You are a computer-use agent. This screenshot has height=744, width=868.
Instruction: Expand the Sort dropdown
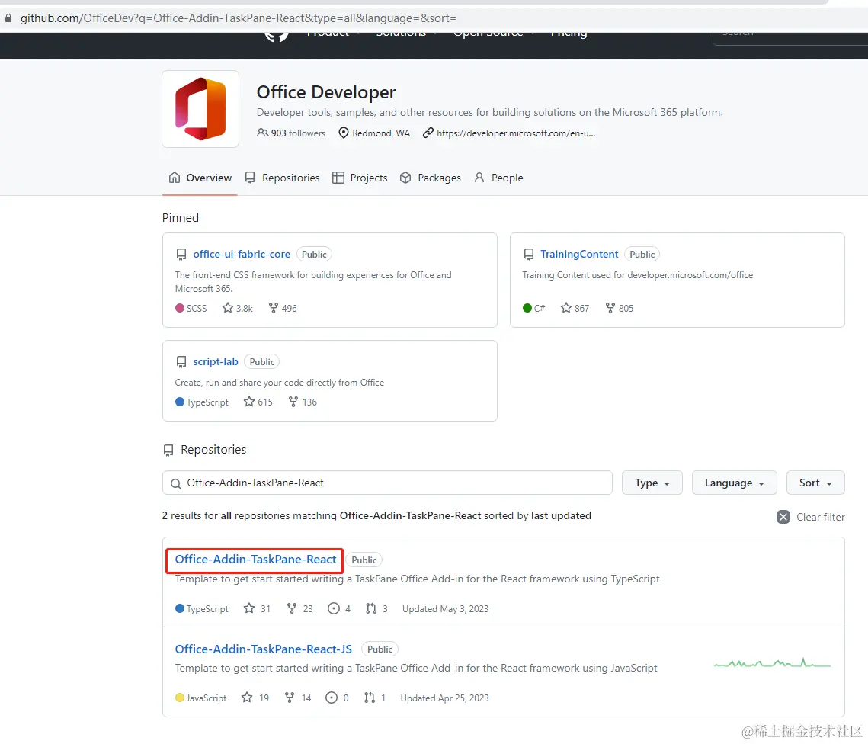point(815,483)
